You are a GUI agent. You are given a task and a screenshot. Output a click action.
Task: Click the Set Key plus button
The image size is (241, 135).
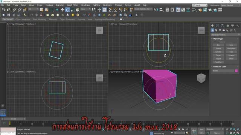[194, 131]
